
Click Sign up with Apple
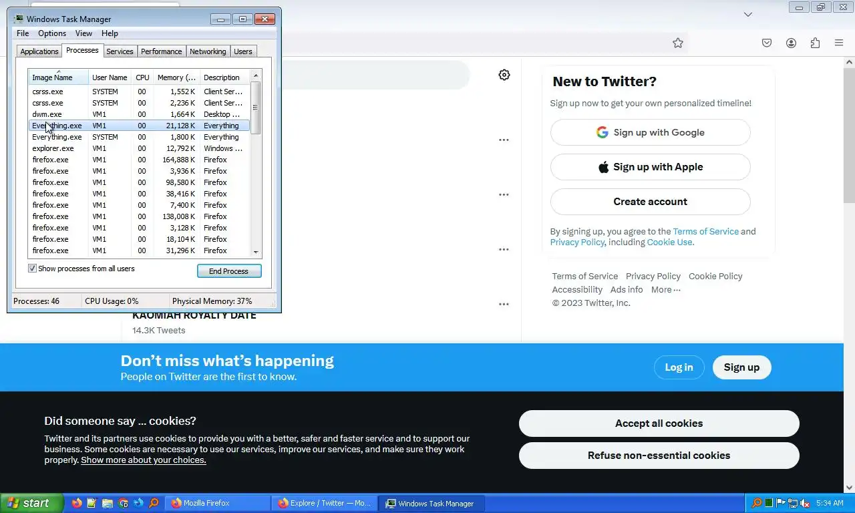coord(650,167)
